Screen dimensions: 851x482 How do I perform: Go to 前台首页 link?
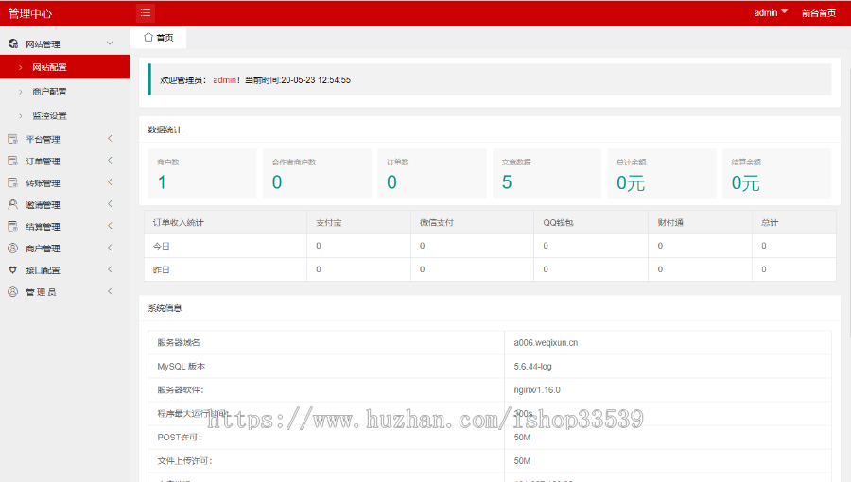point(818,13)
